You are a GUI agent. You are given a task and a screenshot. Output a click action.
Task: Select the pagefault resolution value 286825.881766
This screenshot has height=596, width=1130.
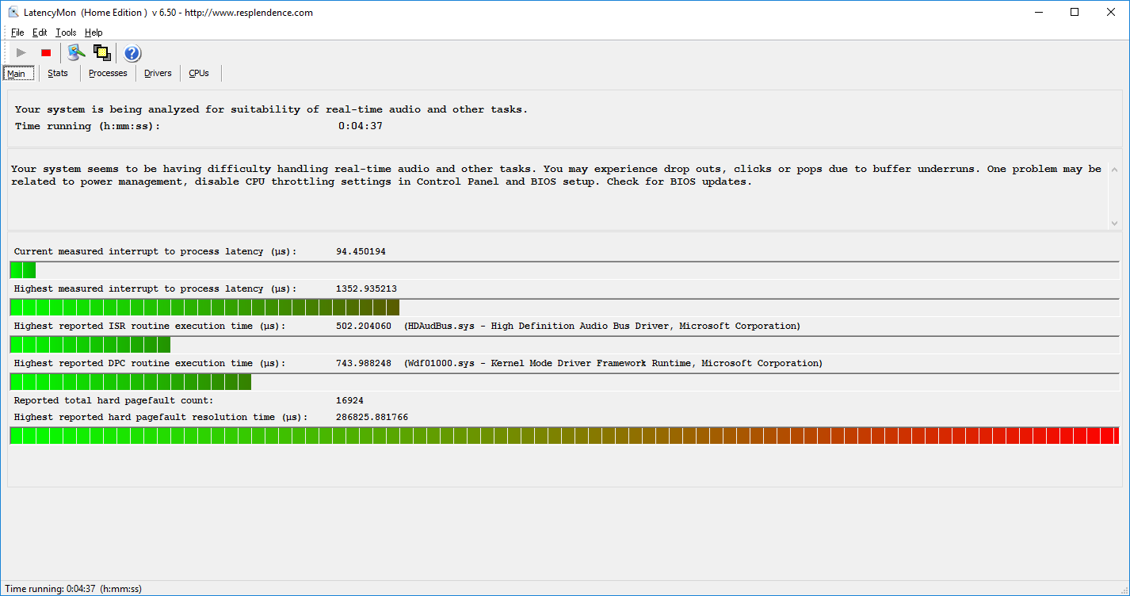(x=372, y=417)
